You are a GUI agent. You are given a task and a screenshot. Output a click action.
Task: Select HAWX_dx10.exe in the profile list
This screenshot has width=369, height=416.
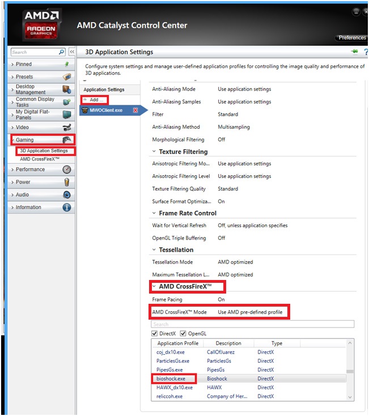[174, 387]
